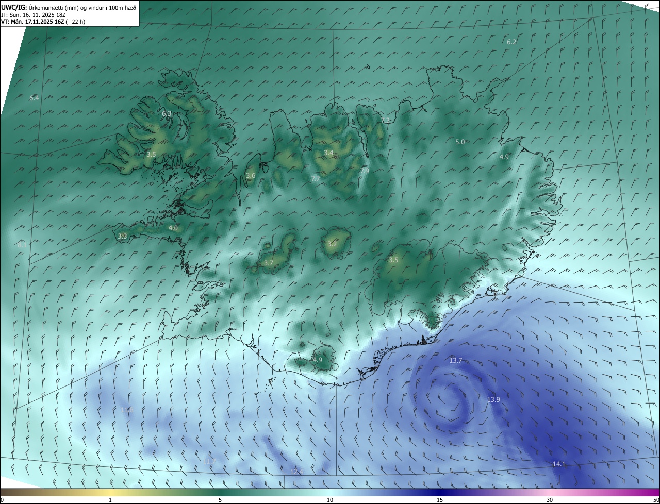The width and height of the screenshot is (660, 504).
Task: Click the color scale tick labelled 10
Action: pos(330,500)
